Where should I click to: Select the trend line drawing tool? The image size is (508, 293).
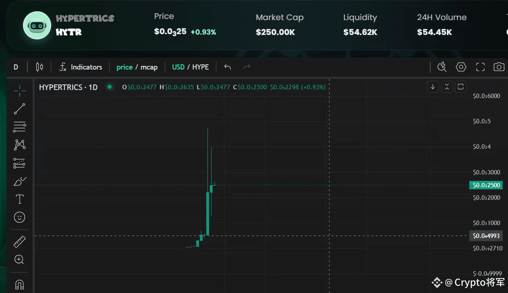tap(19, 109)
